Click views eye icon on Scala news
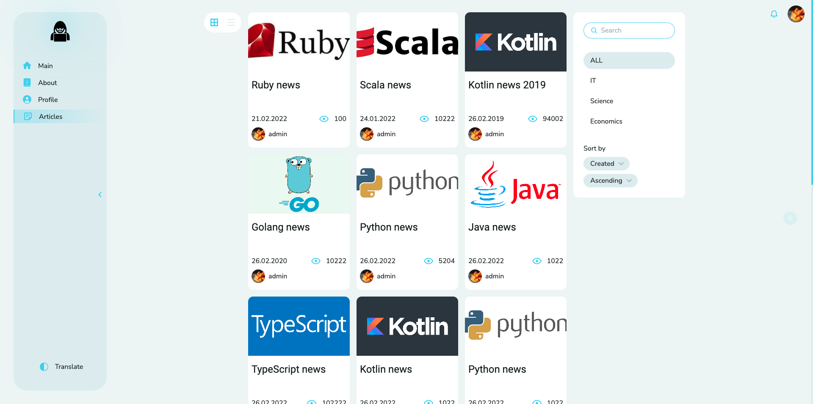This screenshot has height=404, width=813. tap(424, 119)
